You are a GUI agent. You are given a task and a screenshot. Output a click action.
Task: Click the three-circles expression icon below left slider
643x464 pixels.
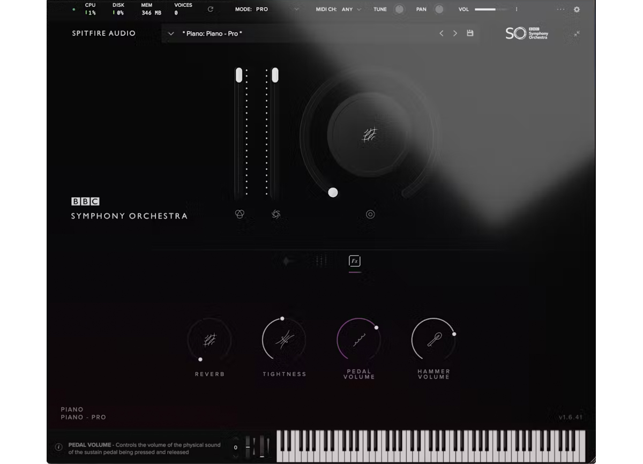click(240, 214)
